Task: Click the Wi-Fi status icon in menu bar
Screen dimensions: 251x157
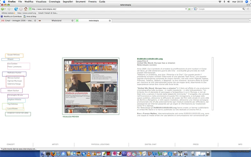Action: [x=220, y=2]
